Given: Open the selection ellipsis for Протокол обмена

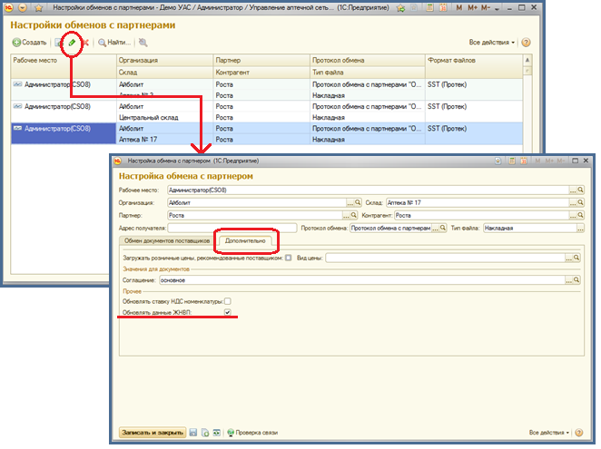Looking at the screenshot, I should (x=436, y=228).
